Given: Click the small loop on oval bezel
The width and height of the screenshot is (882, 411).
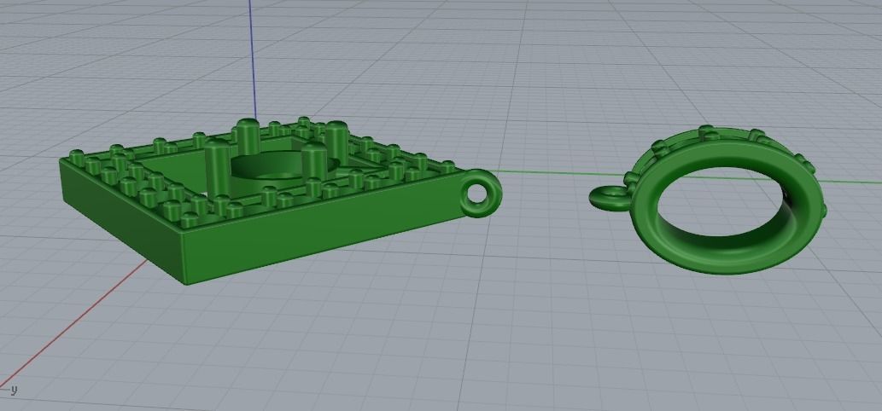Looking at the screenshot, I should click(610, 198).
